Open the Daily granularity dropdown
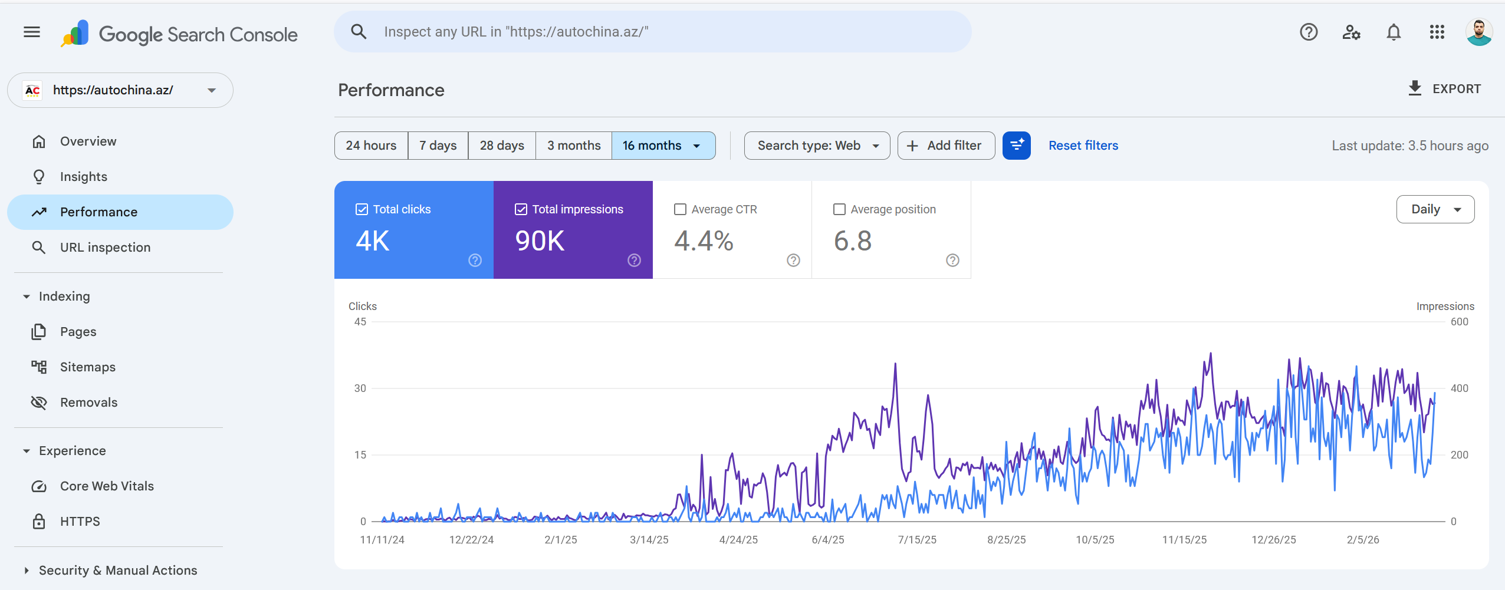Screen dimensions: 1505x590 [x=1435, y=209]
